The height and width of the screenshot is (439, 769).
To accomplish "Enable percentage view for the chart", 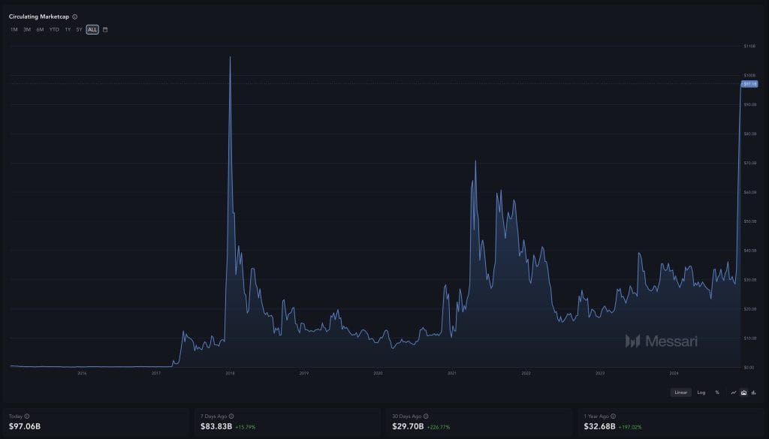I will click(x=716, y=392).
